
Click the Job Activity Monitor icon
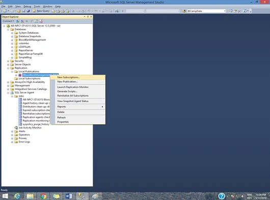(16, 128)
